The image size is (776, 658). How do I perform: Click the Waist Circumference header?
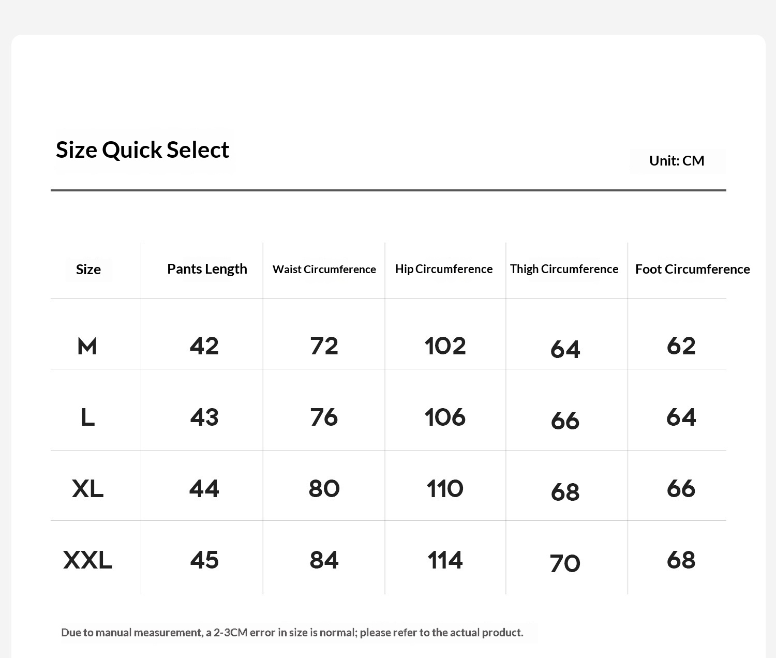coord(324,270)
